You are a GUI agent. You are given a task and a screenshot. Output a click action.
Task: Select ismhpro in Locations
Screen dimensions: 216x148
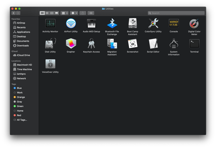pyautogui.click(x=19, y=74)
